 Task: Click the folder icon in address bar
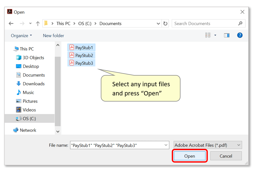[x=46, y=23]
